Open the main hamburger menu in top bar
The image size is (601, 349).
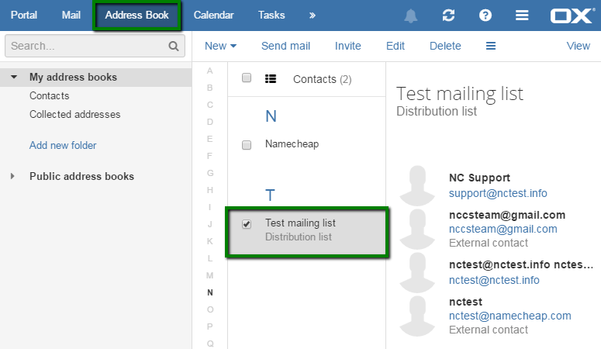pyautogui.click(x=522, y=16)
